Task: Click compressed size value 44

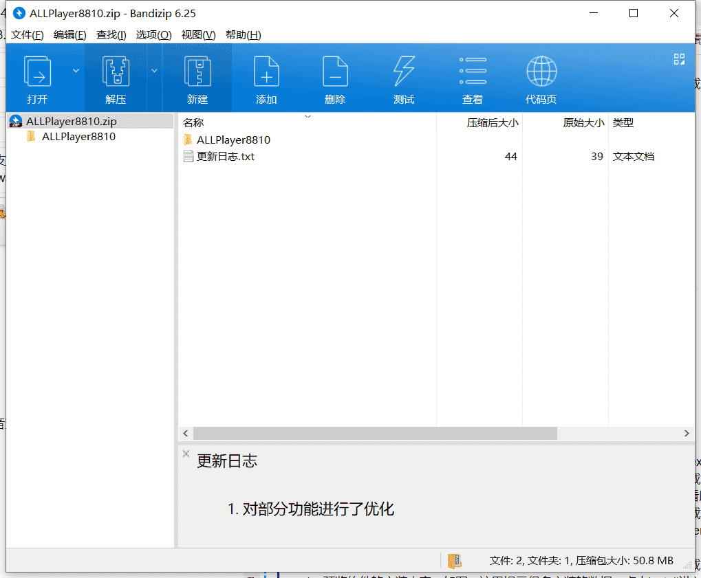Action: (x=511, y=156)
